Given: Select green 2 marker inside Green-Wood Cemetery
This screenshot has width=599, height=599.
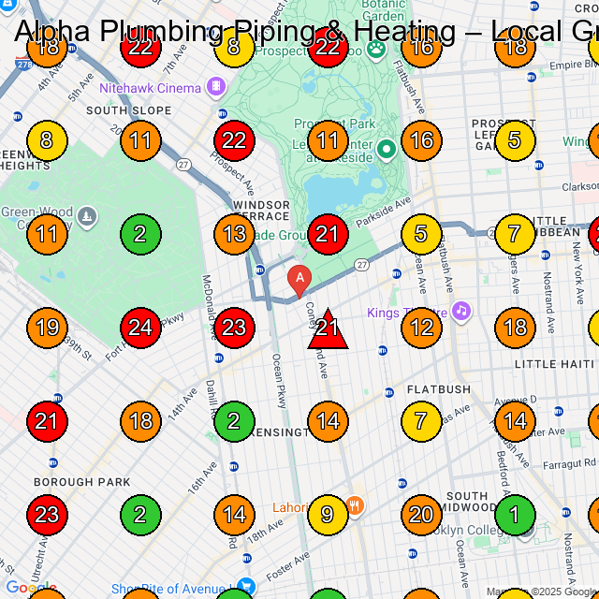Looking at the screenshot, I should 140,234.
